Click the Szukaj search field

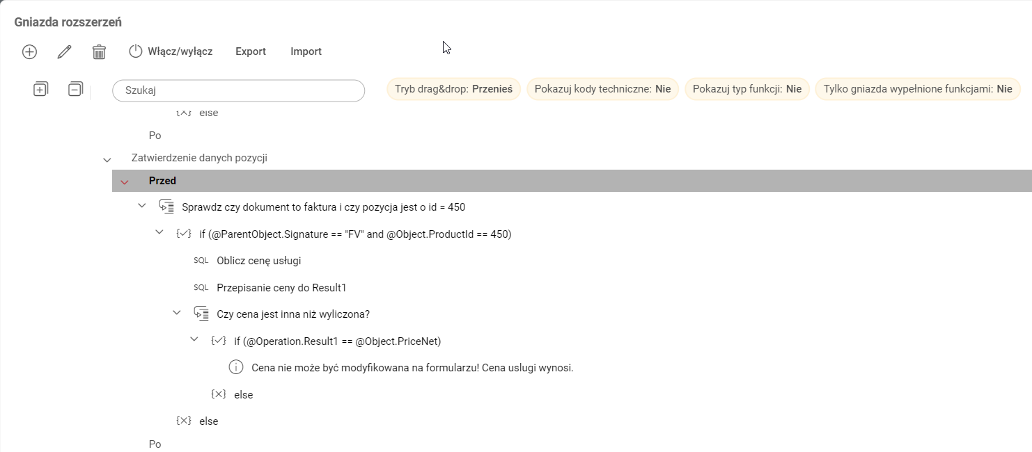pos(238,90)
